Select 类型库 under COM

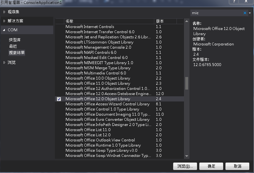coord(15,40)
